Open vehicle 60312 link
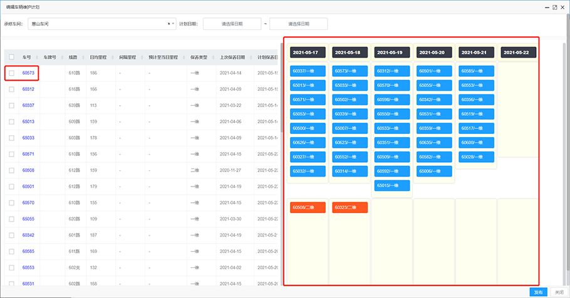 (x=28, y=90)
